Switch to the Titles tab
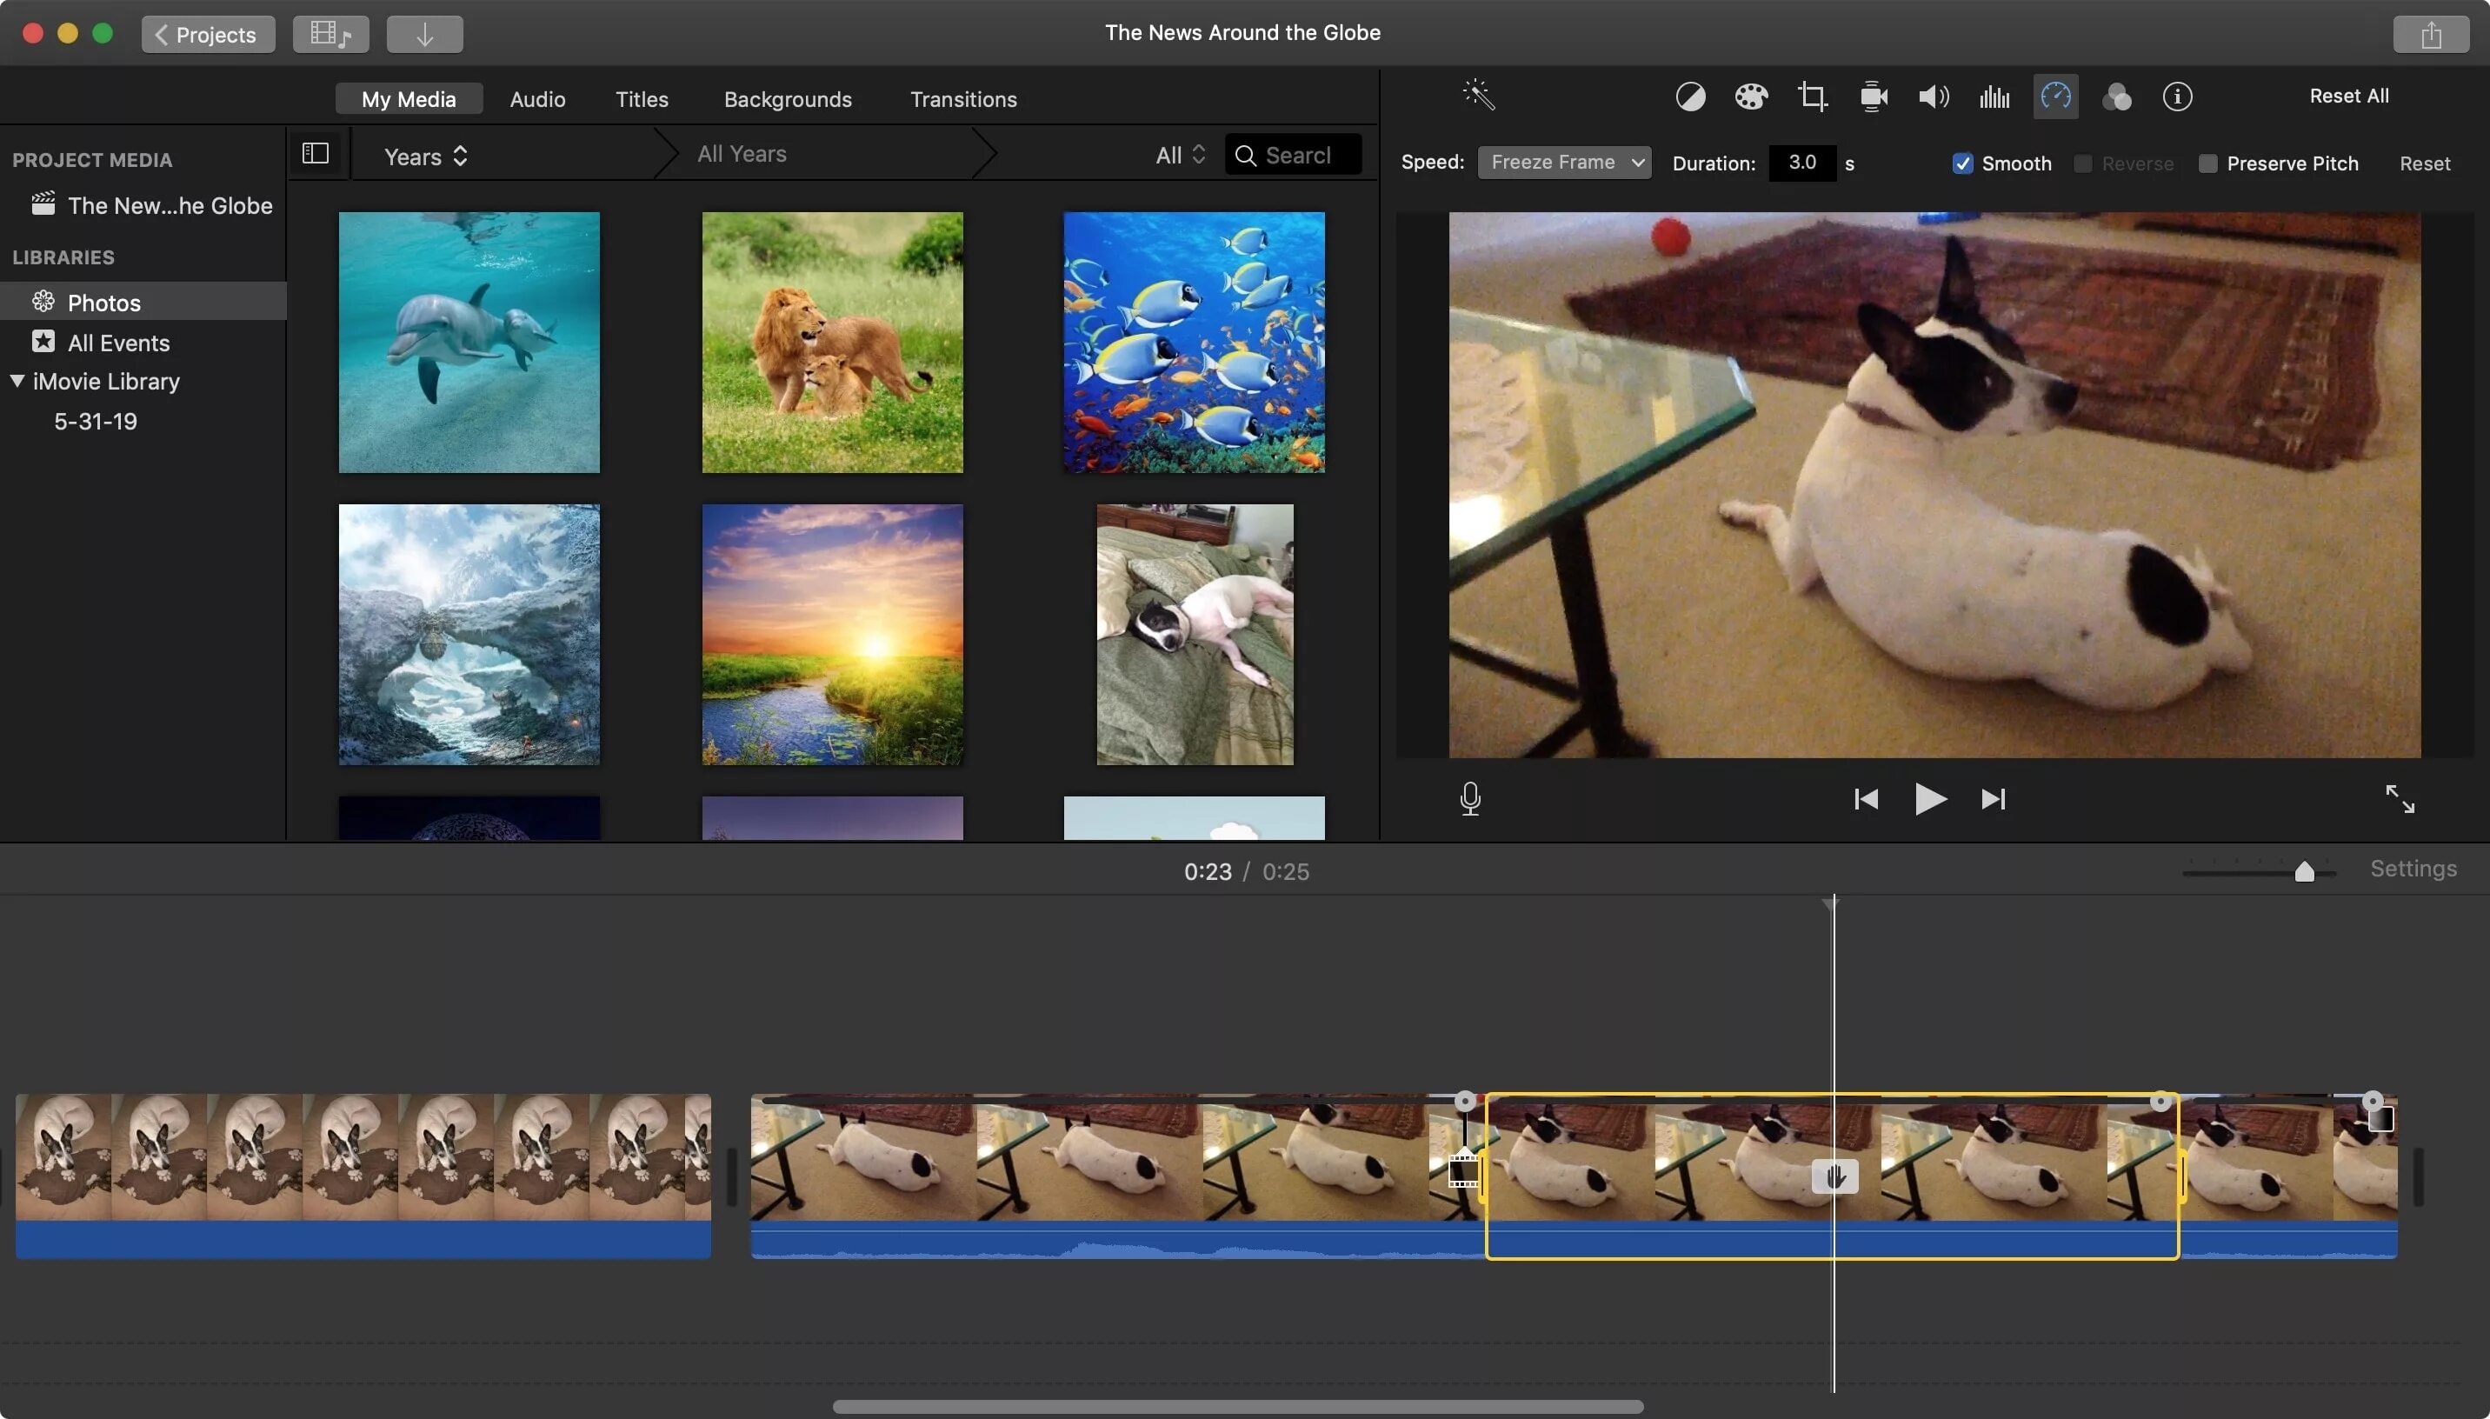The image size is (2490, 1419). tap(641, 99)
